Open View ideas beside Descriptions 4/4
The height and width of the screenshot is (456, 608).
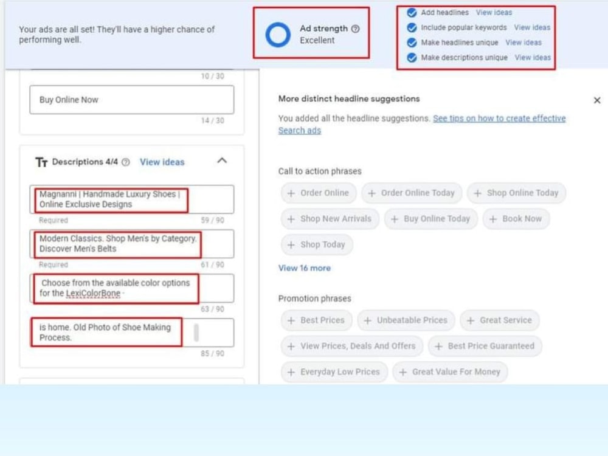[x=162, y=162]
